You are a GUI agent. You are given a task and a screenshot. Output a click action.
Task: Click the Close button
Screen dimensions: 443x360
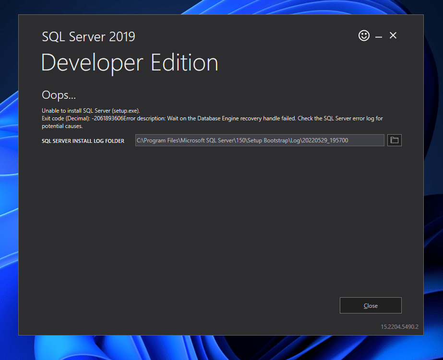371,305
